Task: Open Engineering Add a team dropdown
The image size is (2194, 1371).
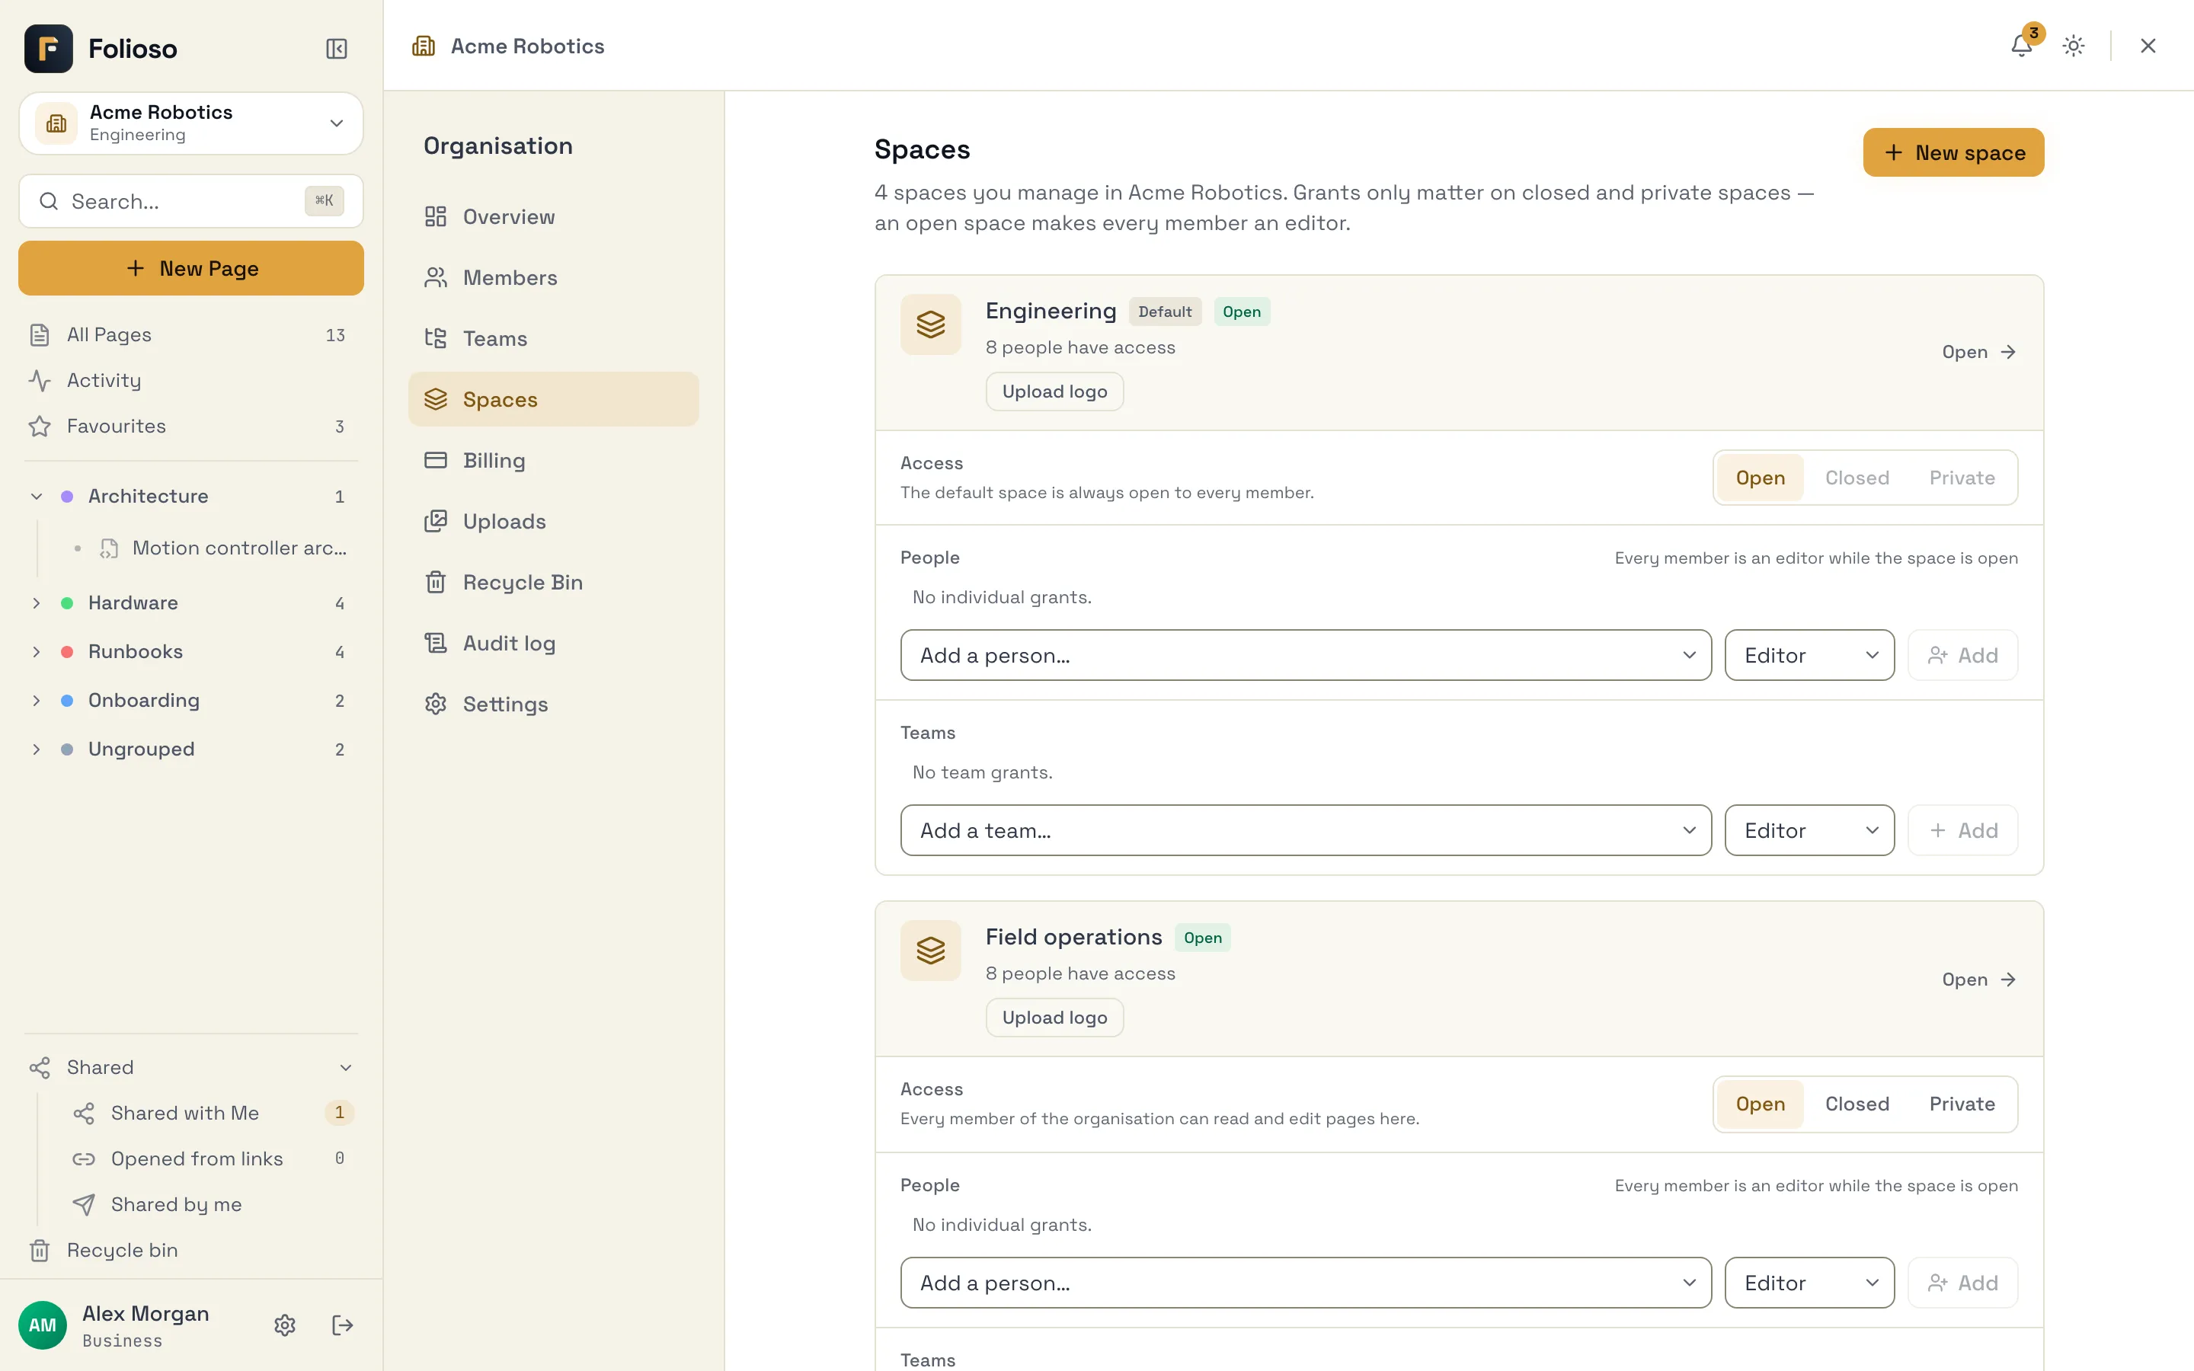Action: (x=1306, y=830)
